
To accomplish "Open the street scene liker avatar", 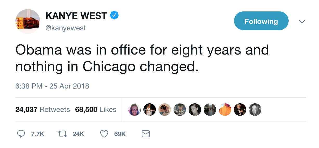I will pyautogui.click(x=210, y=110).
